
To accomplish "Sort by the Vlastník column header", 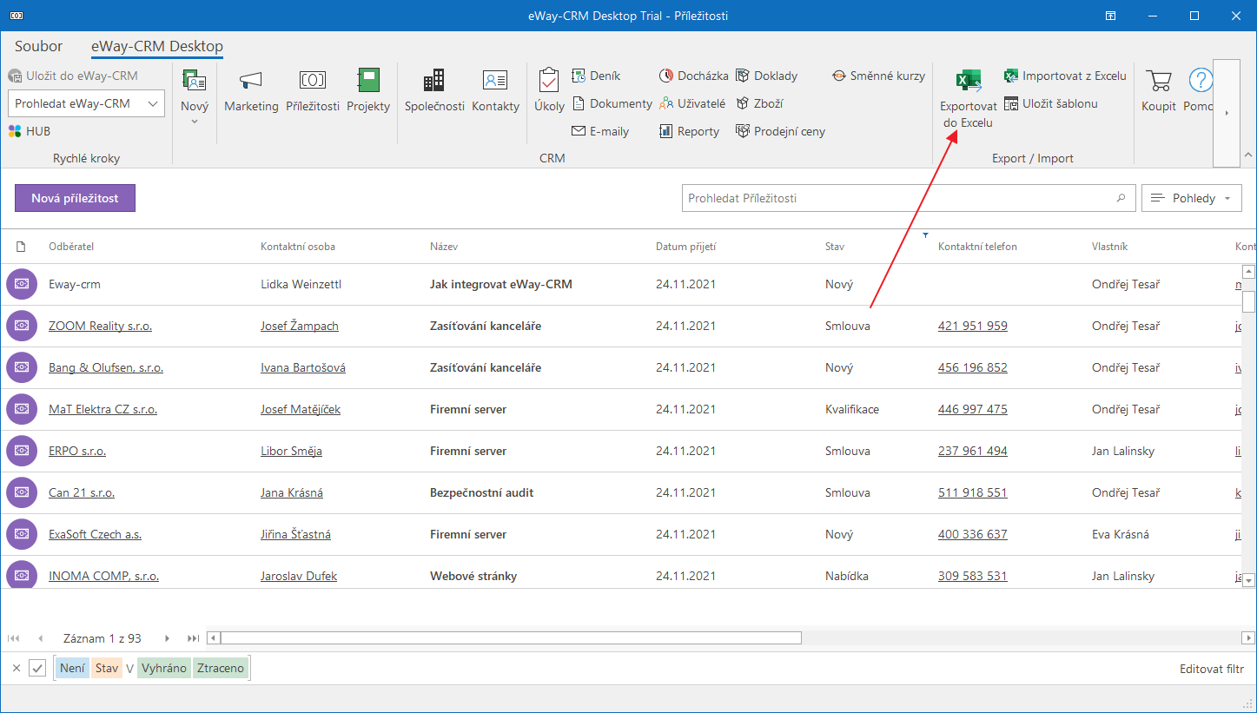I will pyautogui.click(x=1109, y=247).
